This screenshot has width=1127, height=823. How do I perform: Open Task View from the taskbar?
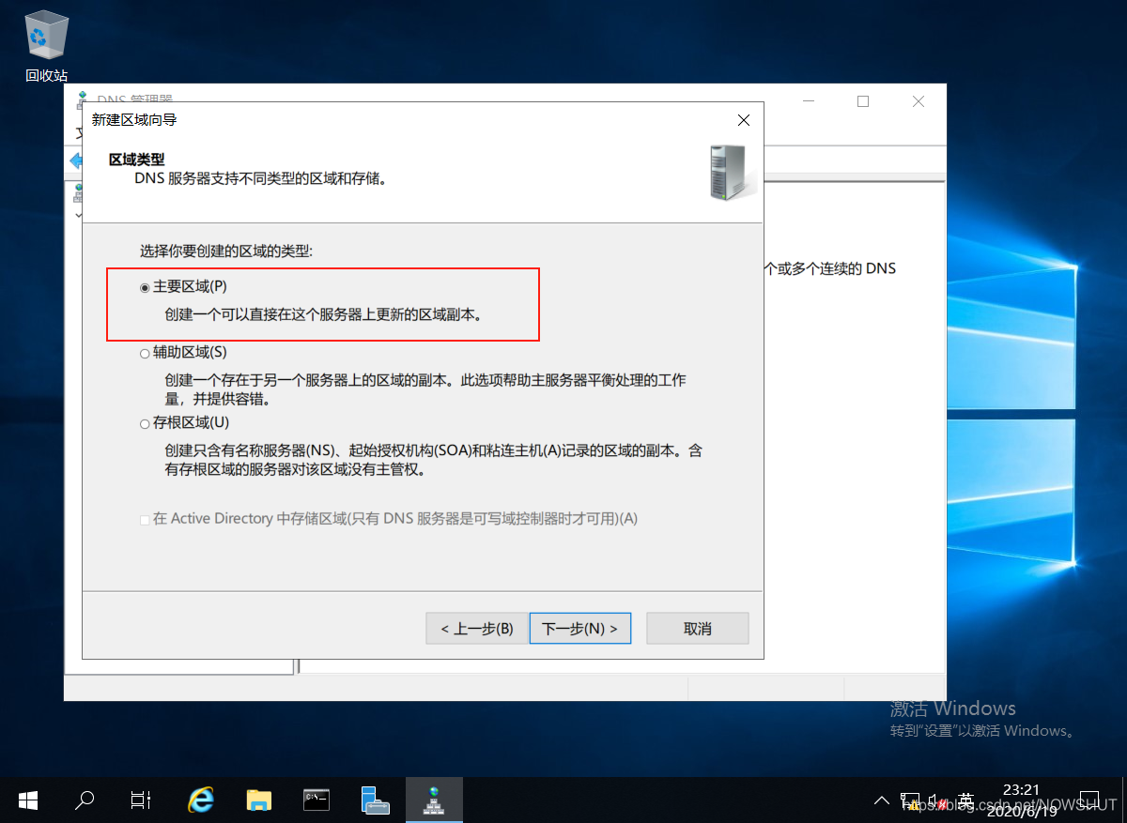(139, 800)
